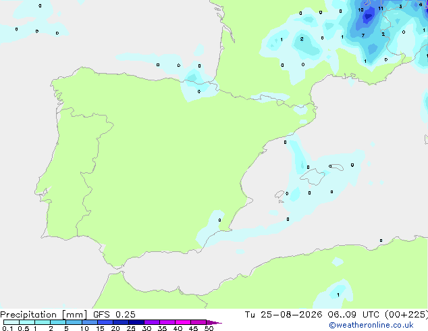This screenshot has width=428, height=331.
Task: Click the legend scale label '20'
Action: [115, 328]
